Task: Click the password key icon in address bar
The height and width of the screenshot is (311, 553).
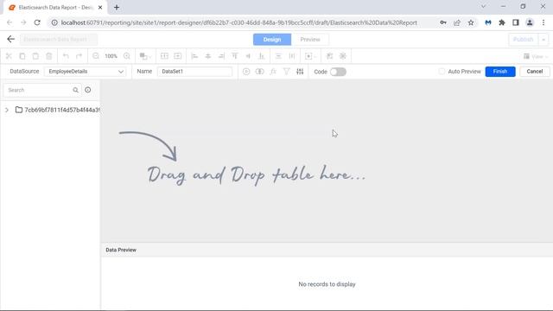Action: point(443,22)
